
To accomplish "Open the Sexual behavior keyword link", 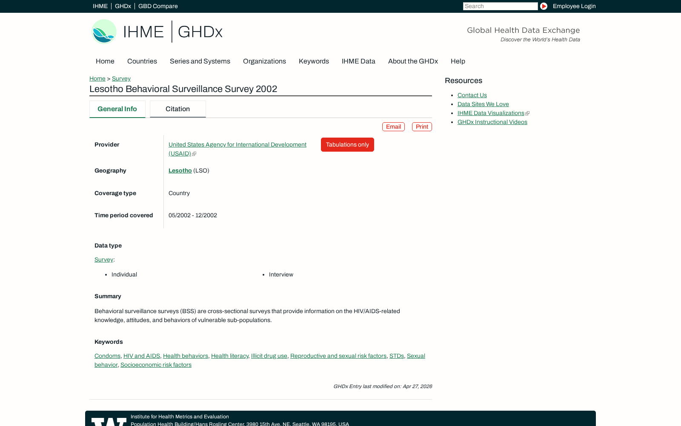I will click(x=416, y=356).
